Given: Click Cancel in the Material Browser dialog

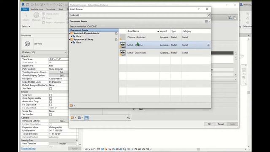Looking at the screenshot, I should click(221, 124).
